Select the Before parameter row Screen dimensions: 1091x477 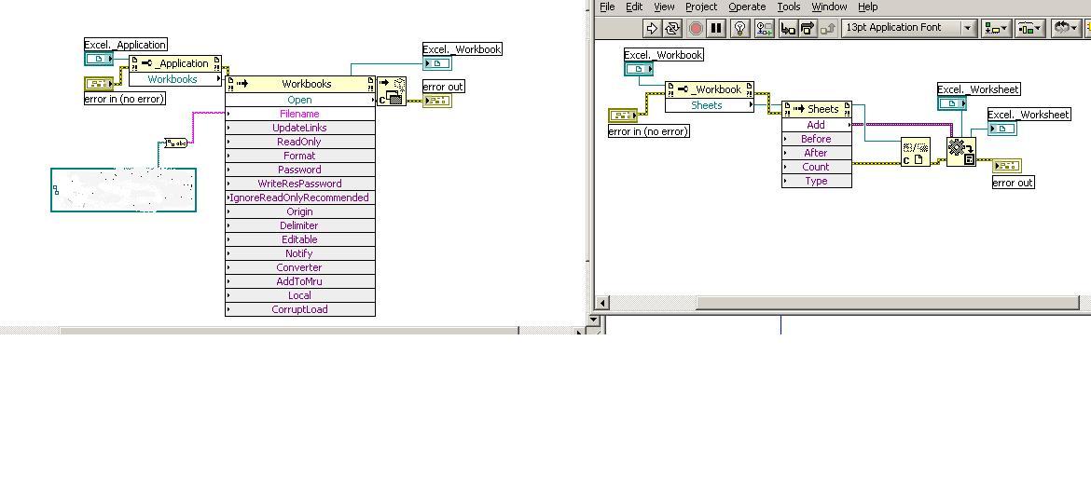click(x=816, y=139)
